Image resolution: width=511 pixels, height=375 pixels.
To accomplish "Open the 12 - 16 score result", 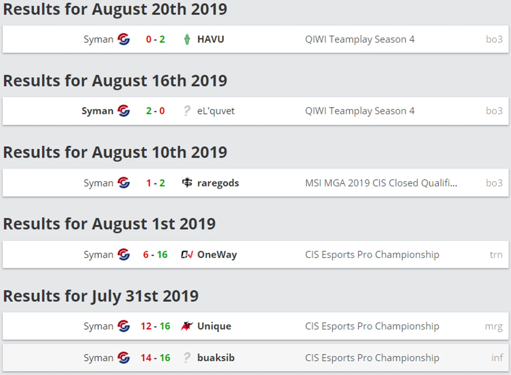I will 155,326.
